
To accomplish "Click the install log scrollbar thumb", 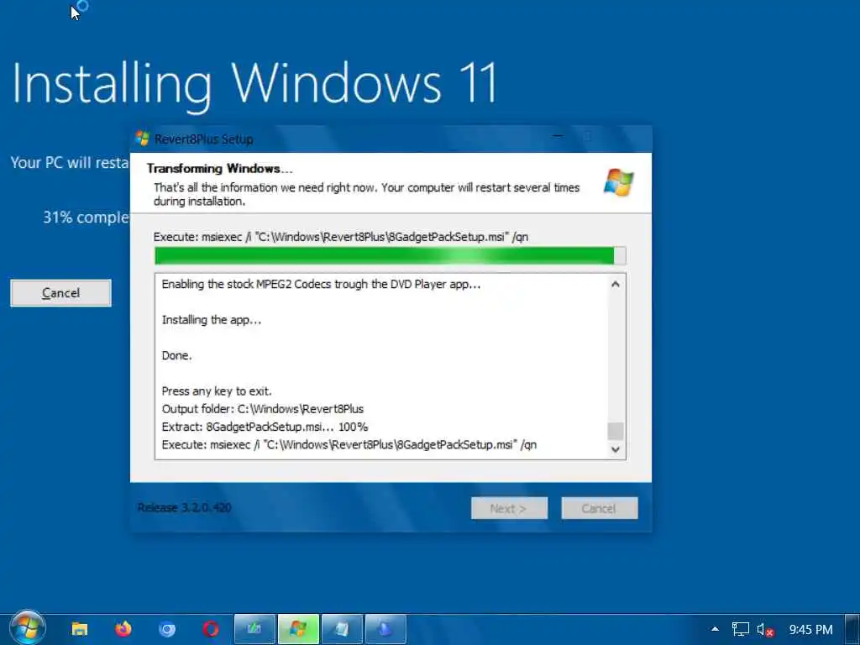I will tap(616, 431).
